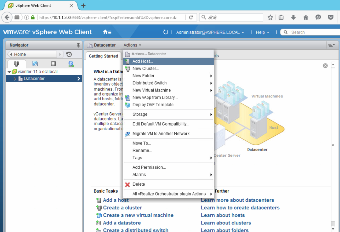
Task: Collapse the vcenter-11.a.ecl.local tree node
Action: click(x=9, y=72)
